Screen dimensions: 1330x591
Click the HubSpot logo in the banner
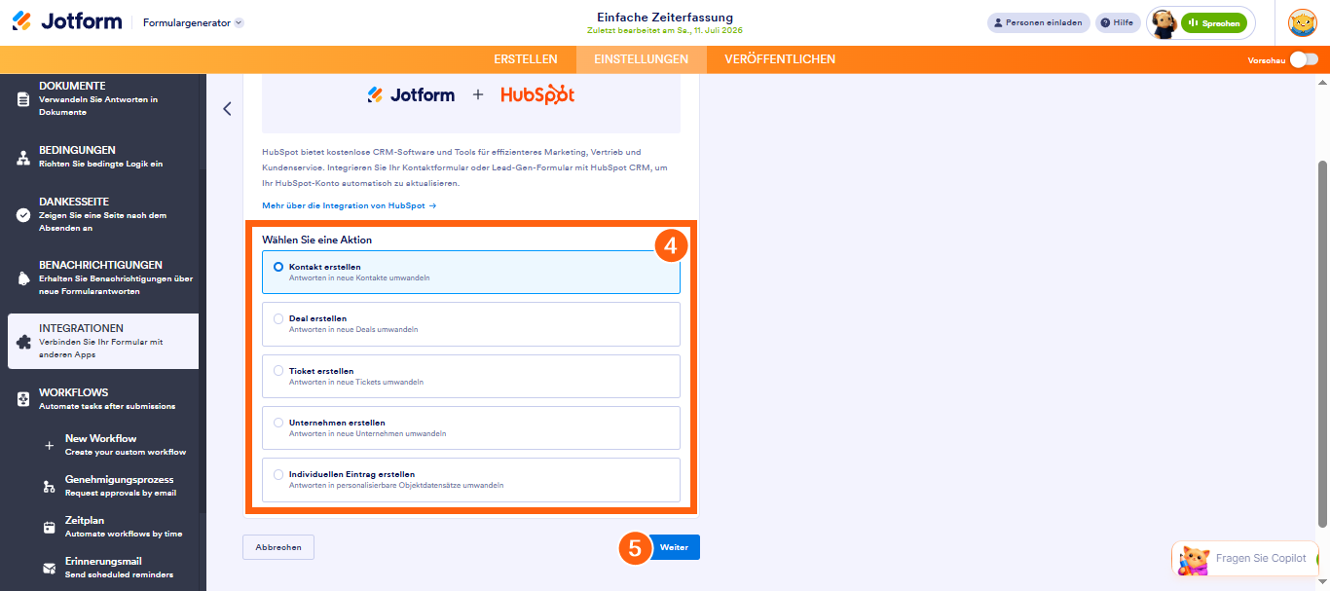(537, 94)
